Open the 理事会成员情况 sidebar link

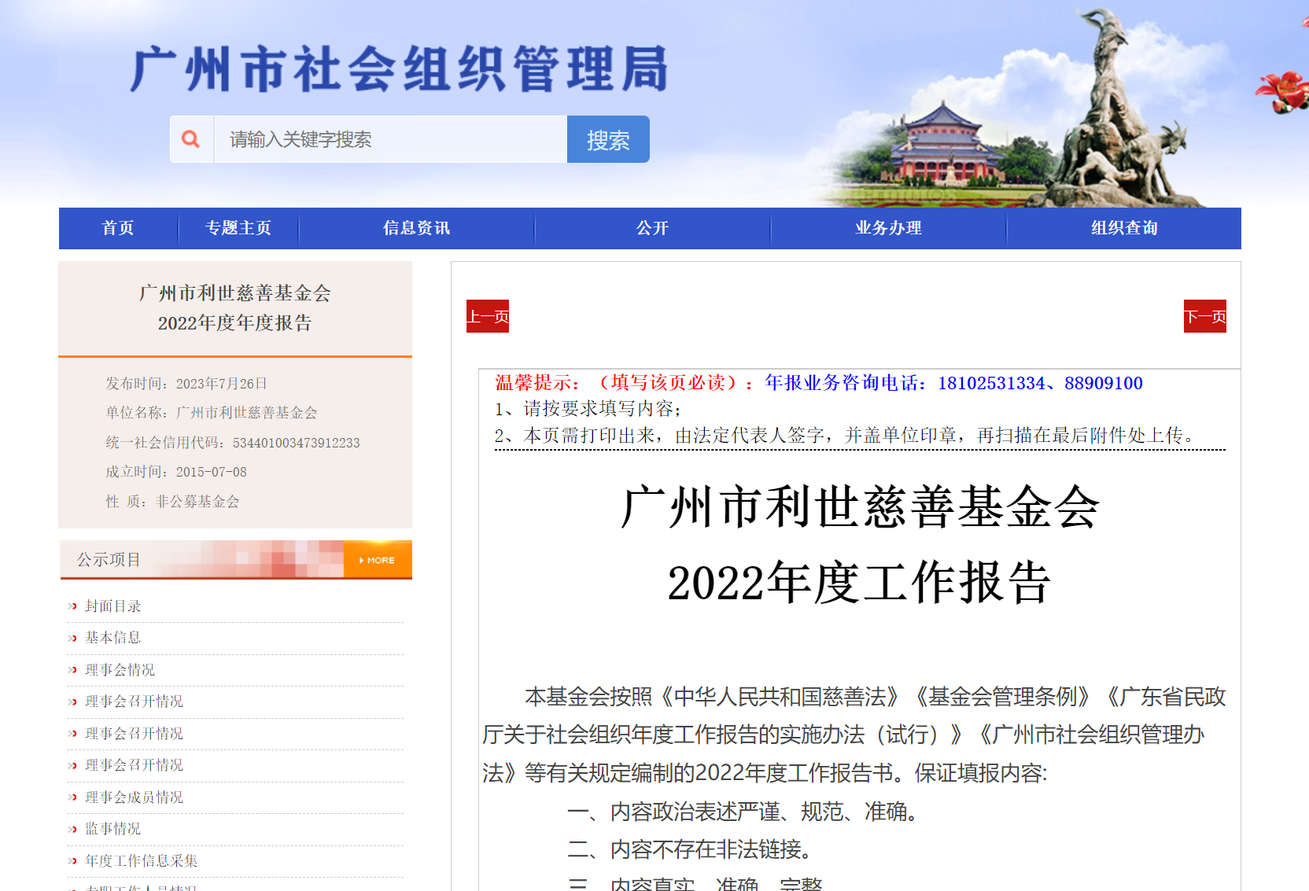pyautogui.click(x=135, y=797)
